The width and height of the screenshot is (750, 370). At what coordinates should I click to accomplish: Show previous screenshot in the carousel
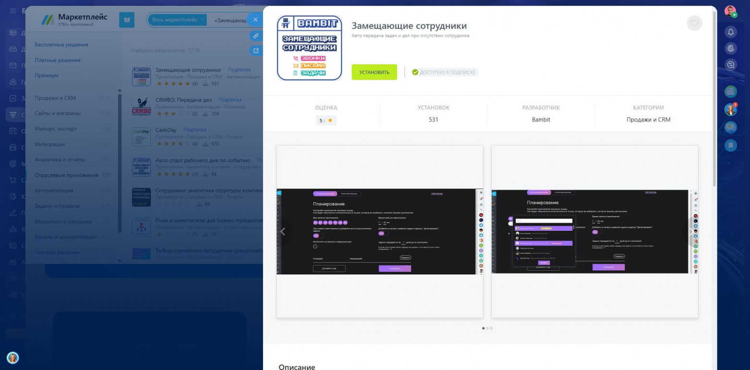(x=283, y=232)
